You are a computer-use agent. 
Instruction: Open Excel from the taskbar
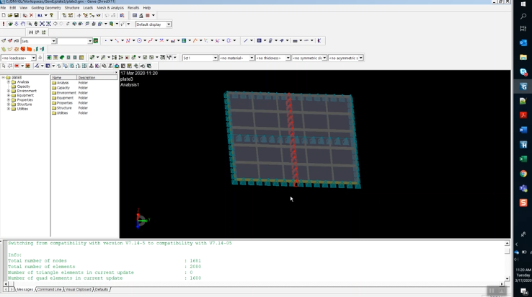523,159
